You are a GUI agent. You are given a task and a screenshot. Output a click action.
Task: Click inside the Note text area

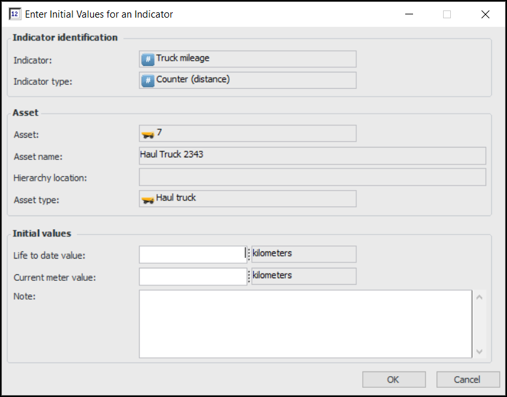[305, 324]
